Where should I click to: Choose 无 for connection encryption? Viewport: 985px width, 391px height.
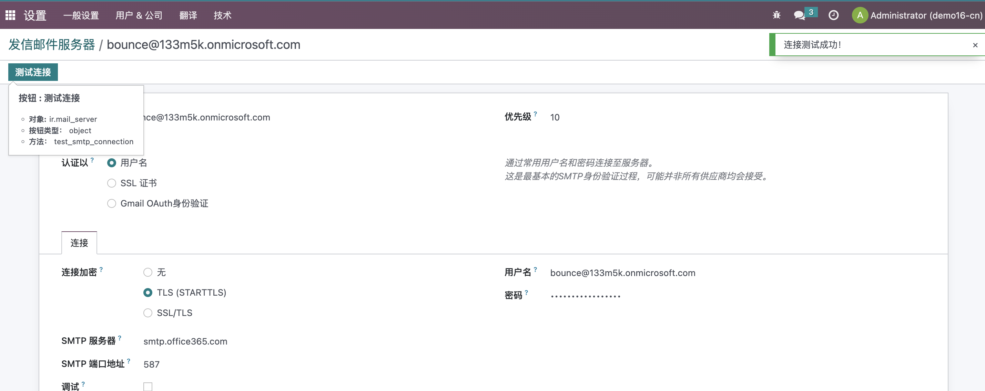148,272
